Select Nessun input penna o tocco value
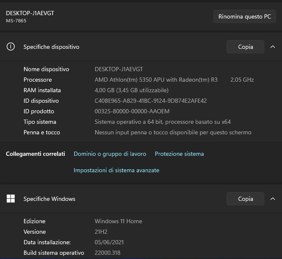Viewport: 282px width, 259px height. pyautogui.click(x=173, y=133)
